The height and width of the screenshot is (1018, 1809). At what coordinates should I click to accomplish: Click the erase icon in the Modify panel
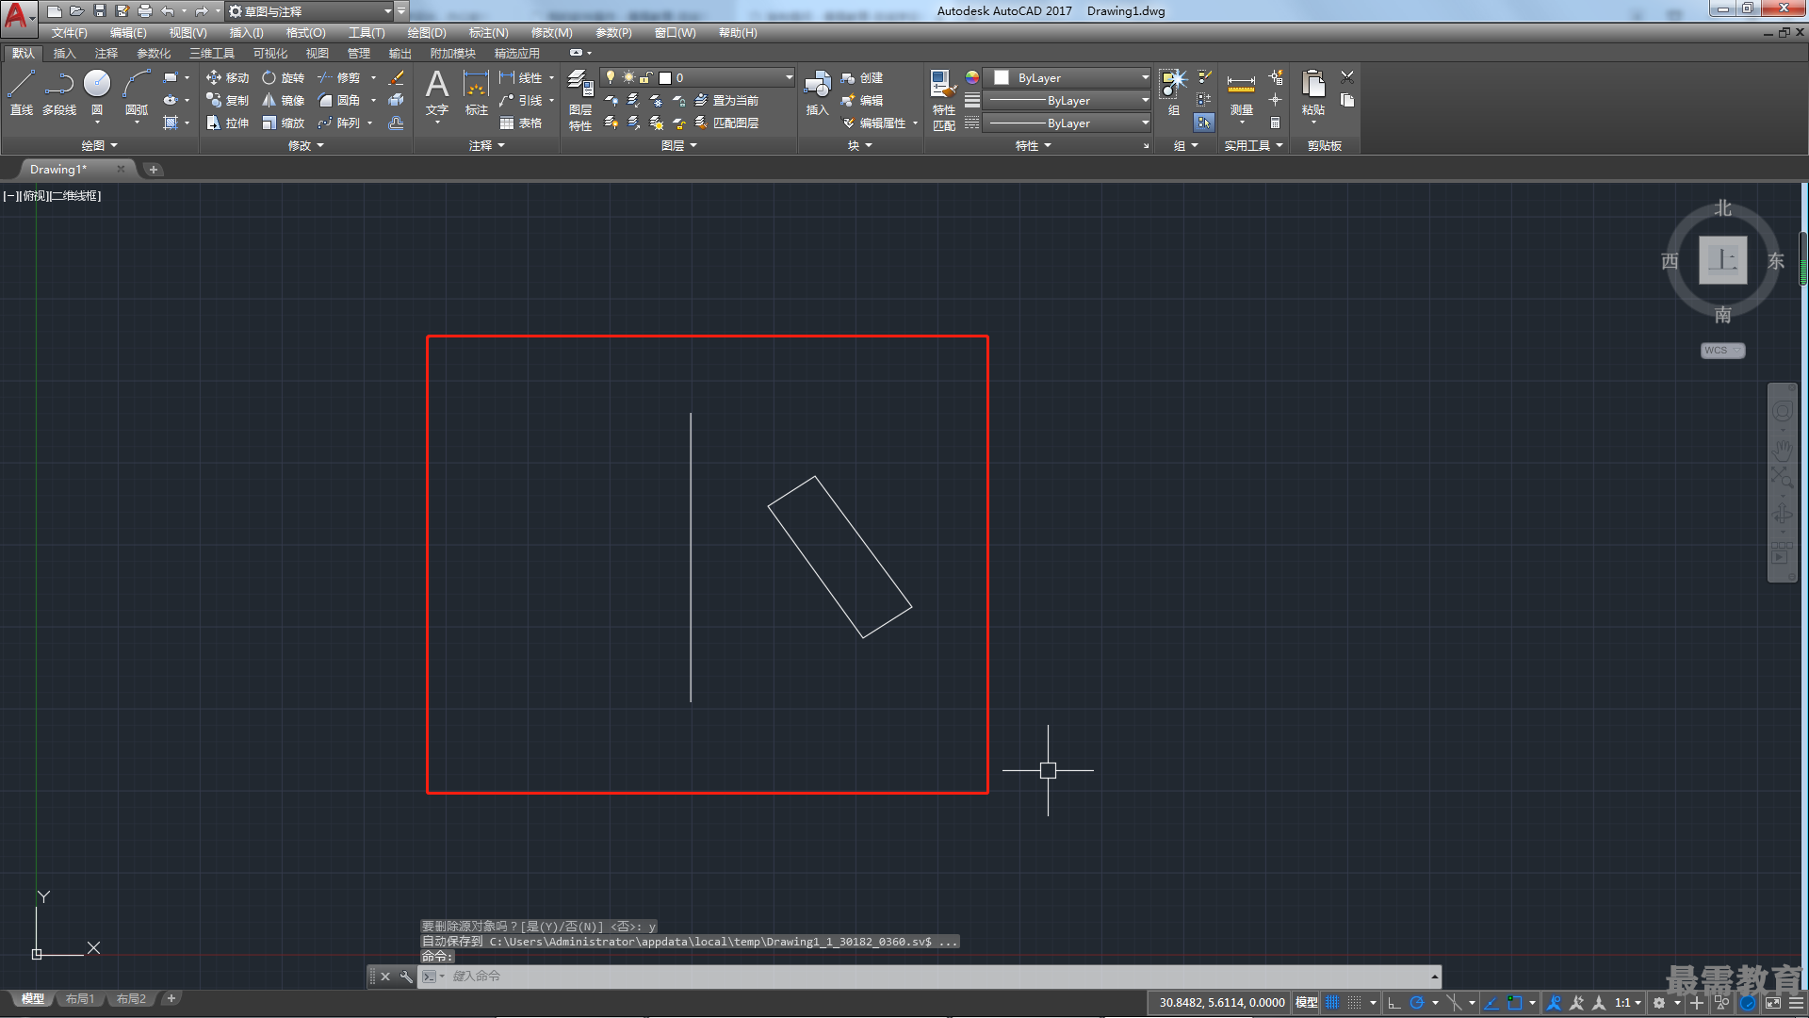click(397, 78)
